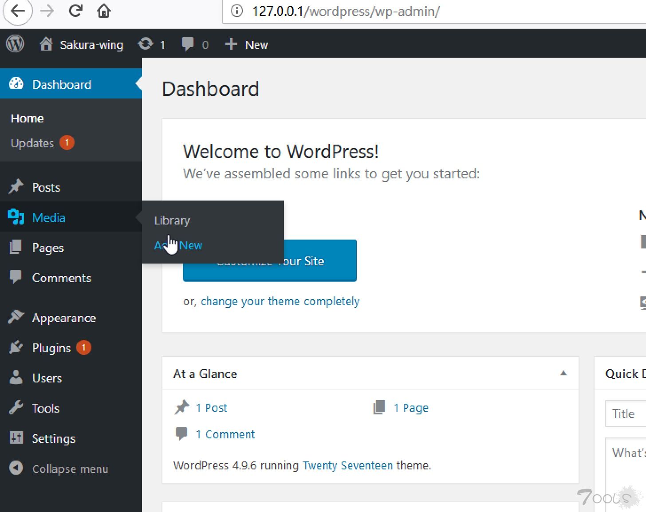Click the Comments bubble icon in sidebar
646x512 pixels.
point(16,277)
